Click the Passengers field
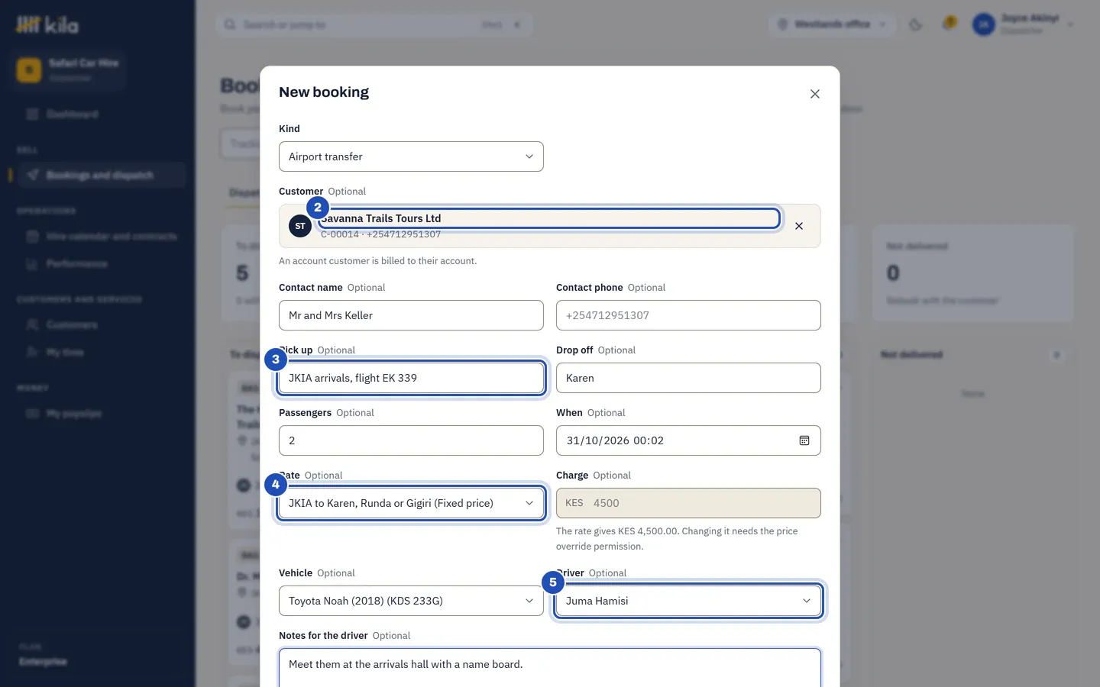This screenshot has width=1100, height=687. point(411,440)
